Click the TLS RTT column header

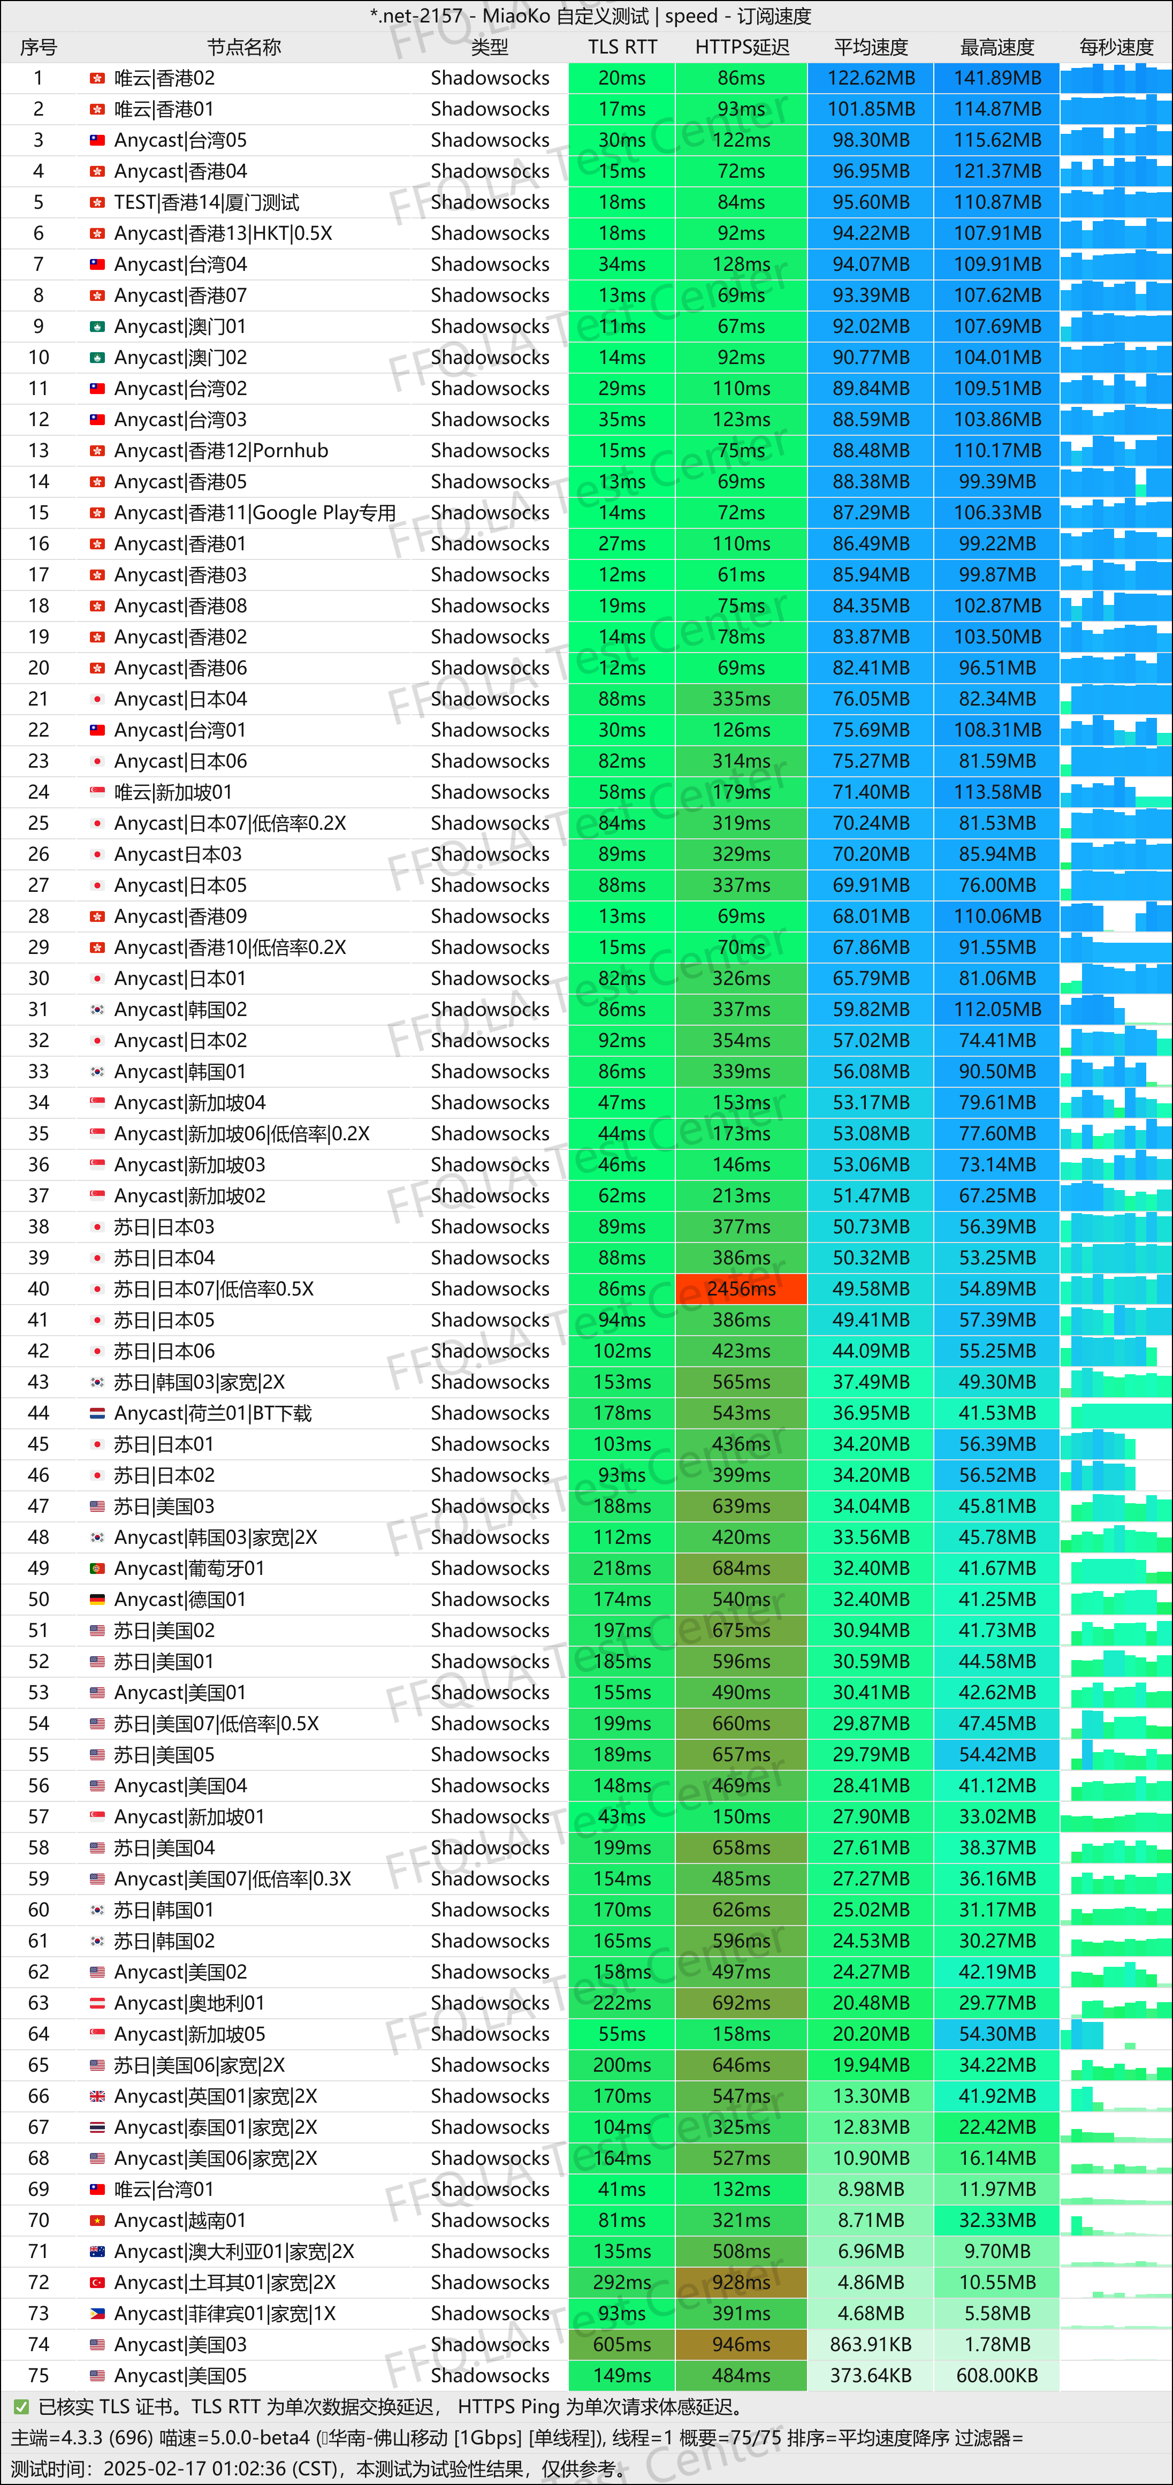[622, 47]
